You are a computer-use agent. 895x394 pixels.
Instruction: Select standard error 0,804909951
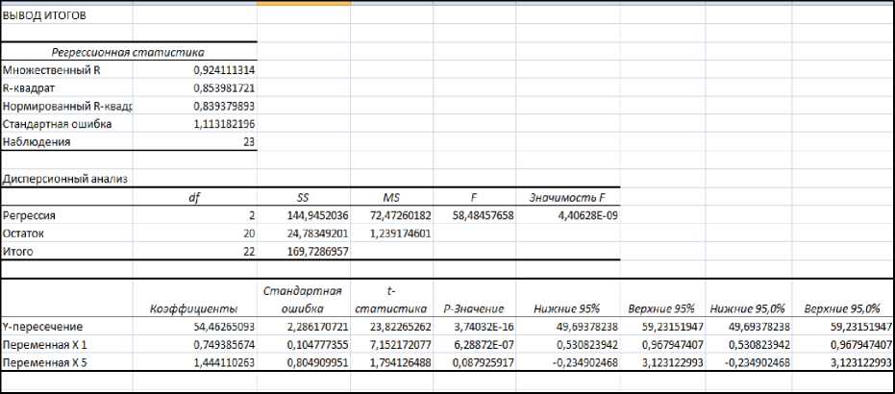pos(318,362)
